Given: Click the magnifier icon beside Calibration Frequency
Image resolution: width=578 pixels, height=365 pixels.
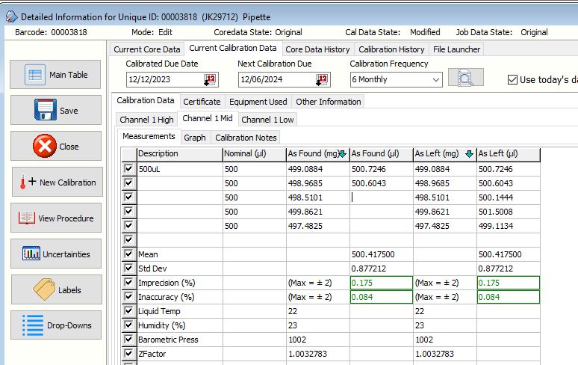Looking at the screenshot, I should pos(464,79).
